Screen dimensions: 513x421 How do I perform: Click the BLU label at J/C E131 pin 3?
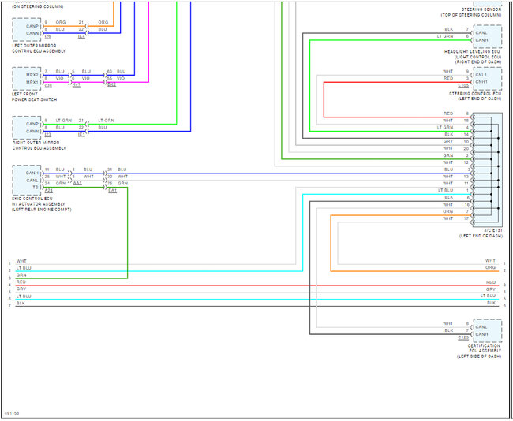pyautogui.click(x=449, y=170)
